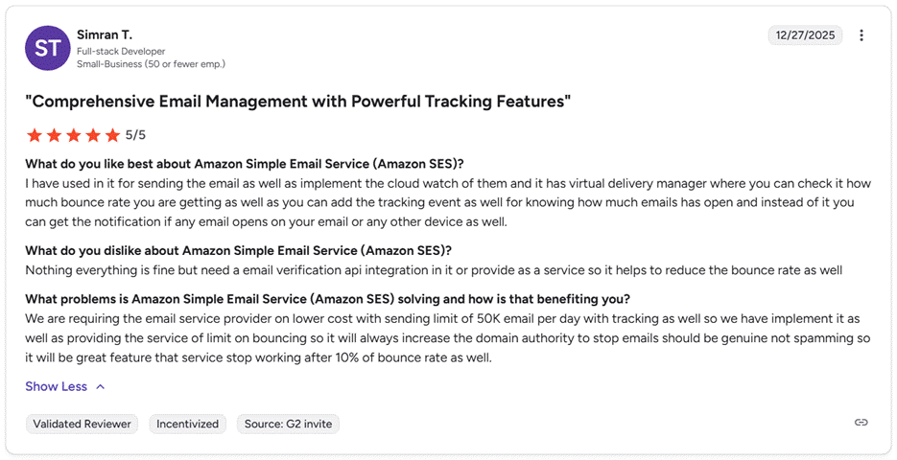Viewport: 897px width, 460px height.
Task: Click the Small-Business company size text
Action: coord(151,64)
